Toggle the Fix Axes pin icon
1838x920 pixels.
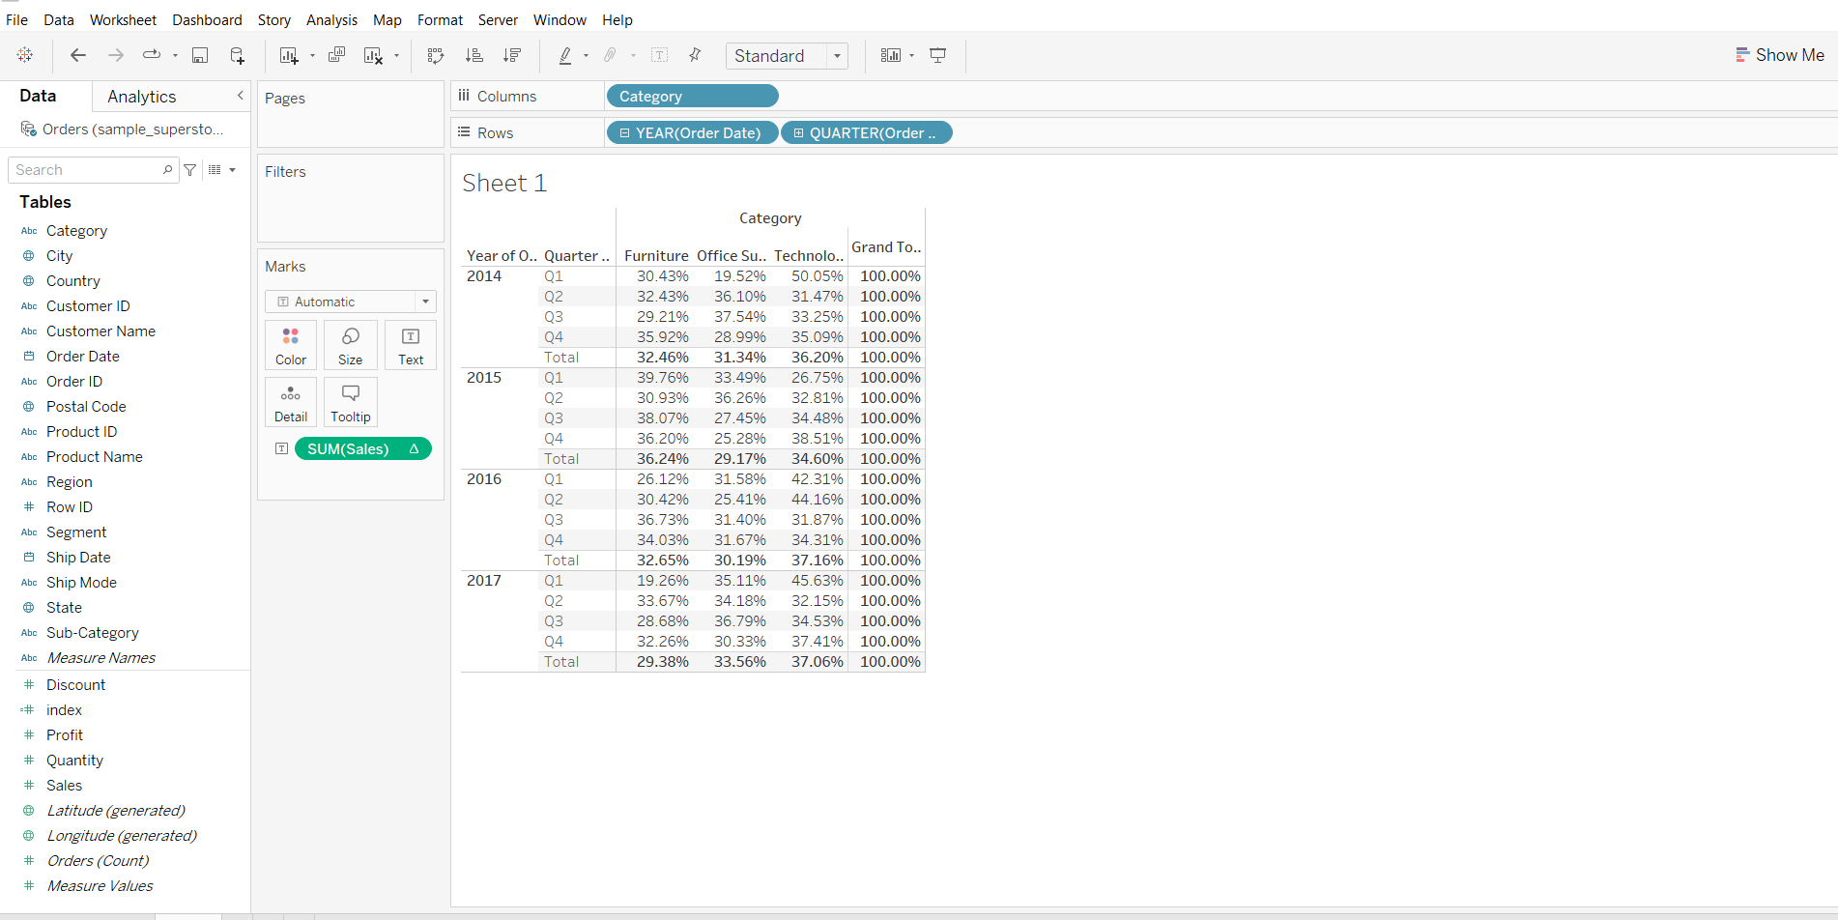[695, 56]
